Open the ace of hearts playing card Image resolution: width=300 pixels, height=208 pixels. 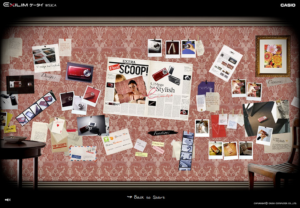point(58,125)
